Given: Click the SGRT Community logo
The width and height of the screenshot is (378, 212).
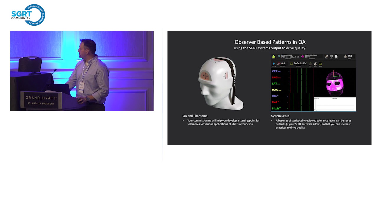Looking at the screenshot, I should (28, 15).
